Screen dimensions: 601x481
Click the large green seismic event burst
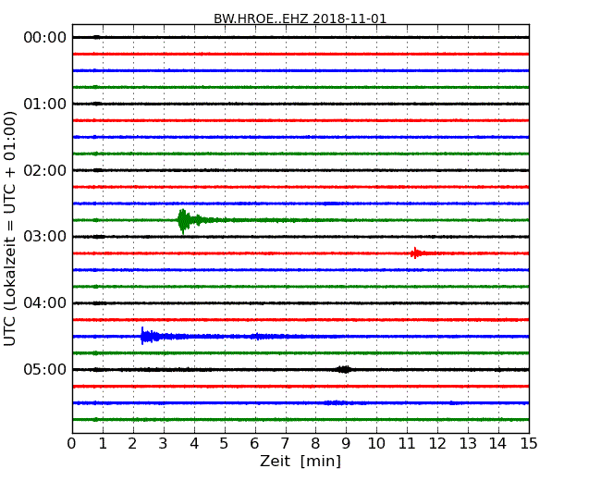click(184, 220)
